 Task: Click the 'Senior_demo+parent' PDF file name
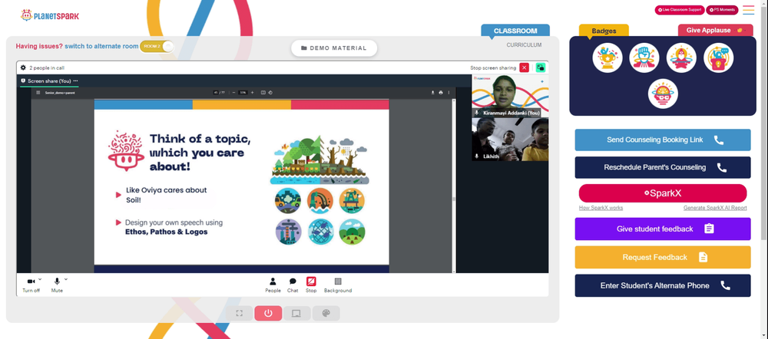pyautogui.click(x=60, y=93)
